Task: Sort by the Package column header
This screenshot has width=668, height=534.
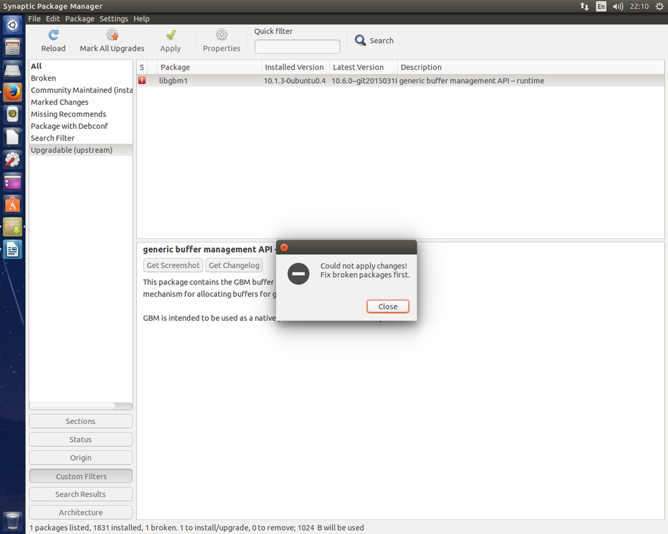Action: pos(209,67)
